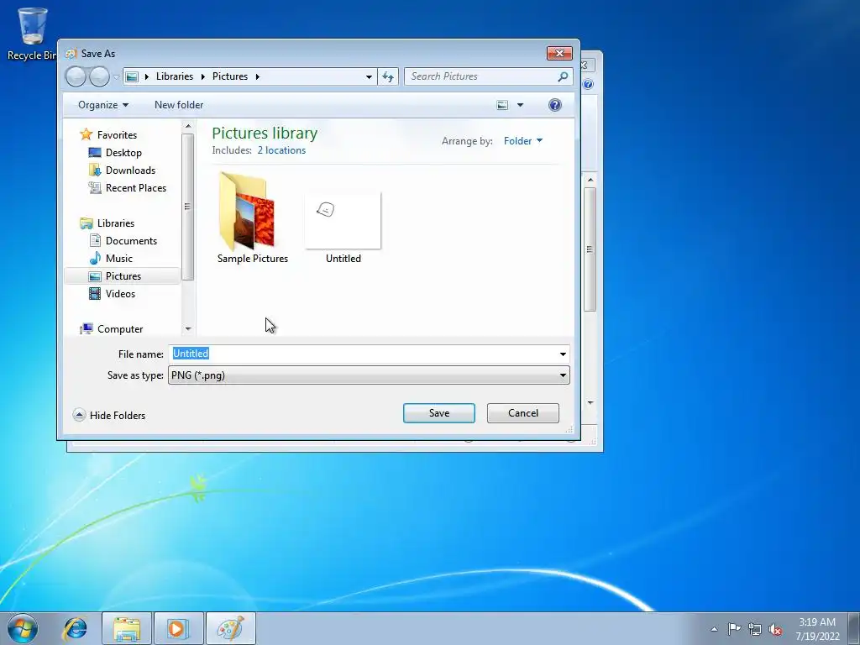Select Music library in navigation pane
This screenshot has width=860, height=645.
pyautogui.click(x=119, y=259)
